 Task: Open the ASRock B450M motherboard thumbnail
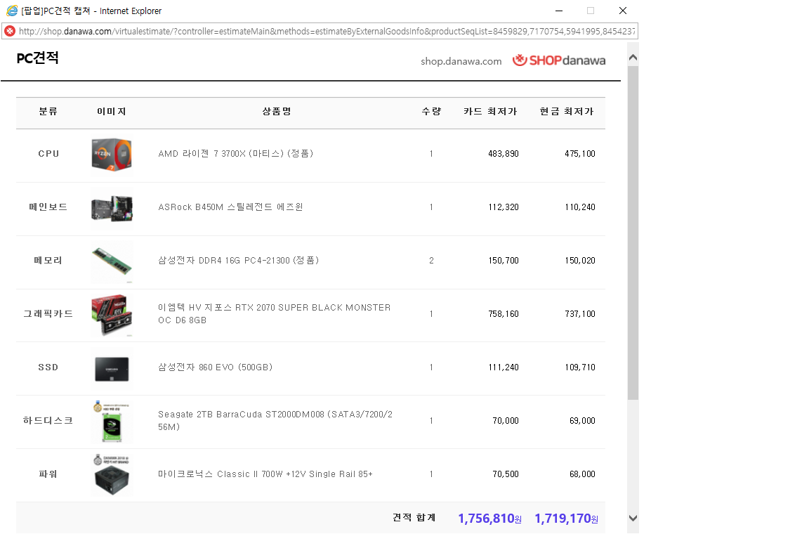click(112, 209)
